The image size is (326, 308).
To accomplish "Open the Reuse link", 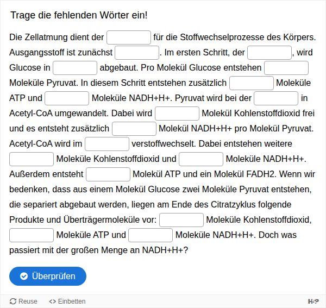I will [24, 301].
